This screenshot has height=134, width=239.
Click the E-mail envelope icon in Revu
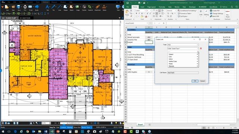tap(30, 7)
